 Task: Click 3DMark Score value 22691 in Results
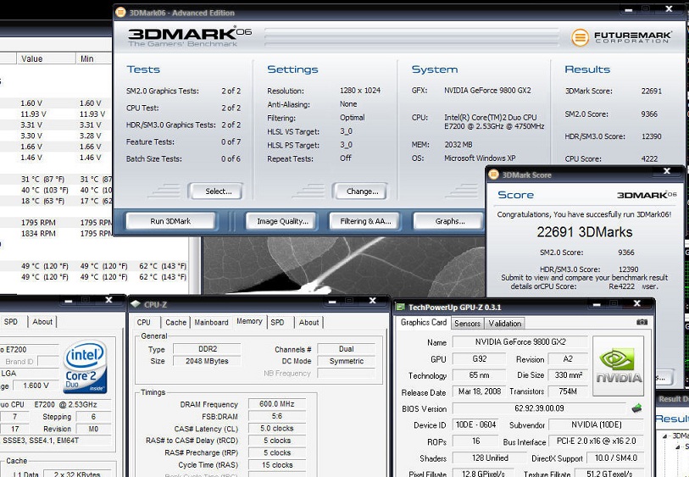click(x=651, y=91)
